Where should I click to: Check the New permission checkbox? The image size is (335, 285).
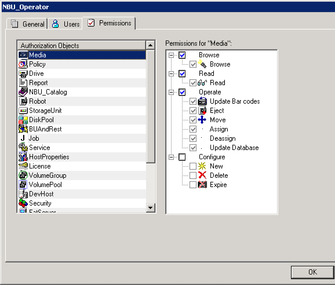tap(193, 166)
